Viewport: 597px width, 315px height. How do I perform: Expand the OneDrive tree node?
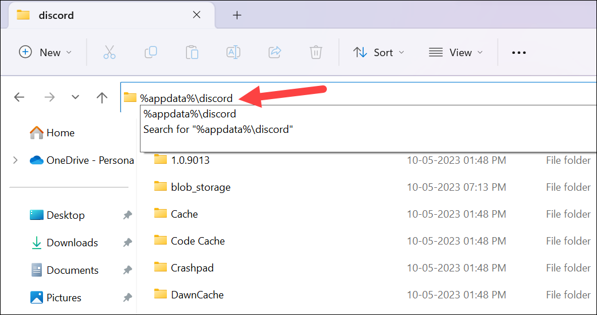click(15, 160)
